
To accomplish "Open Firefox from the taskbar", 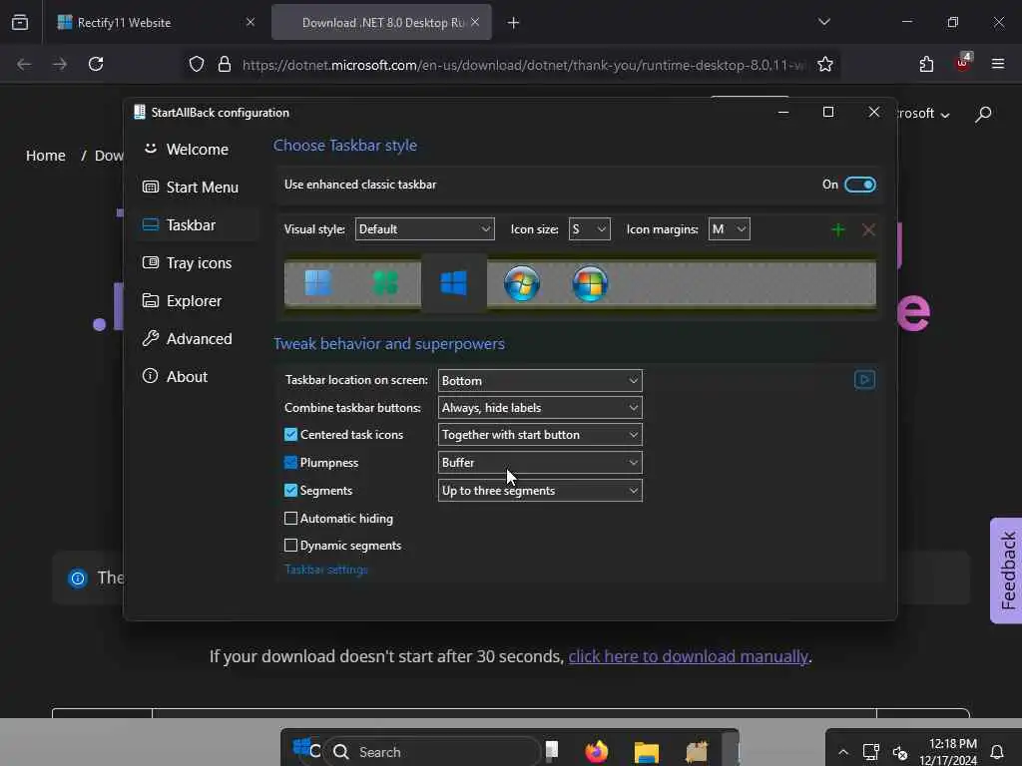I will coord(596,752).
